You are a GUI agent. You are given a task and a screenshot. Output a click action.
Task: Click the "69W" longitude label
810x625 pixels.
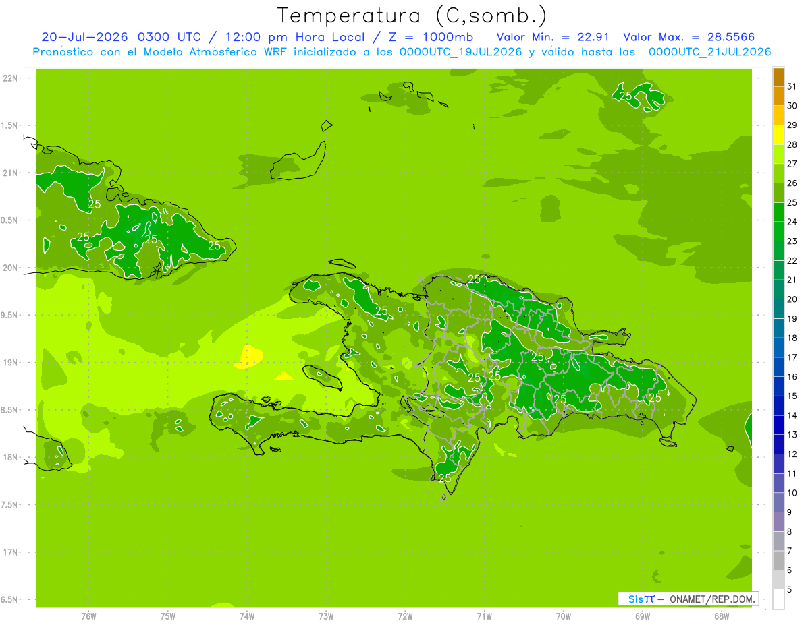tap(643, 616)
